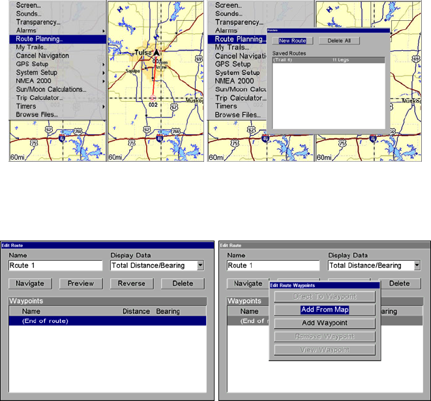Select the waypoint 002 marker on the Tulsa map
Viewport: 431px width, 401px height.
click(153, 98)
